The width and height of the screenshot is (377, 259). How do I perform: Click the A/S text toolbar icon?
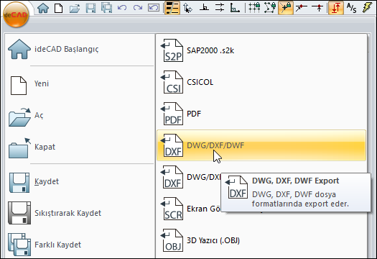click(352, 8)
